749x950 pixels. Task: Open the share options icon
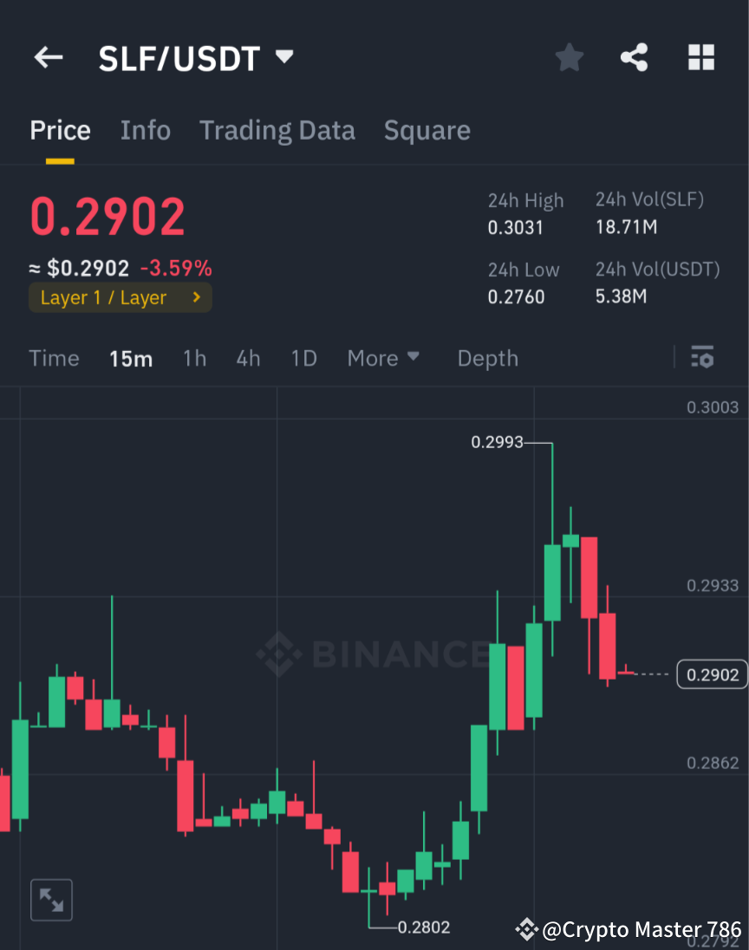(x=635, y=57)
